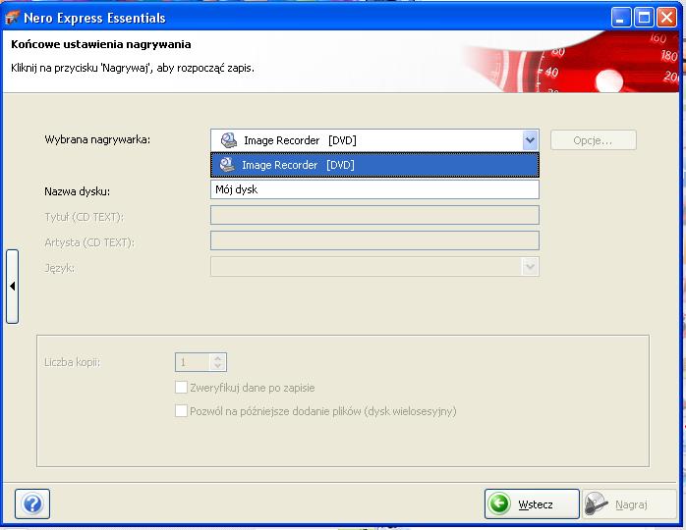Tick Pozwól na późniejsze dodanie plików checkbox
Screen dimensions: 686x530
coord(181,410)
